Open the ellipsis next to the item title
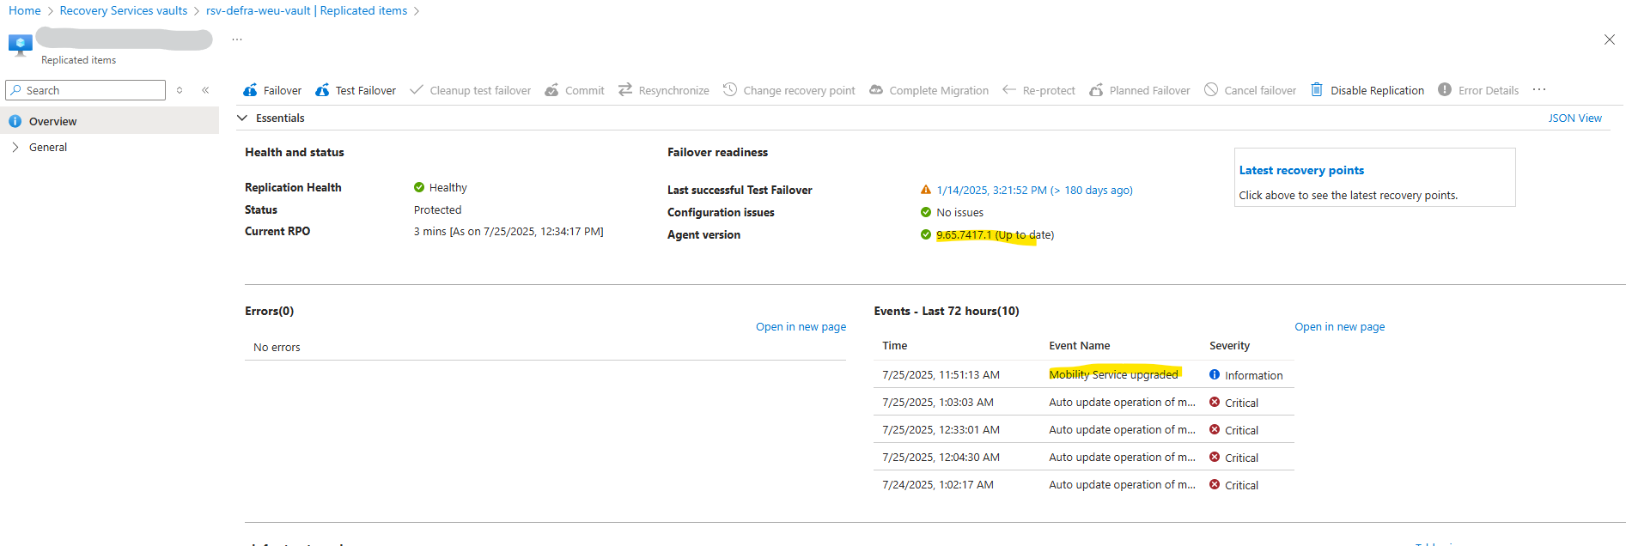The width and height of the screenshot is (1626, 546). [x=237, y=39]
